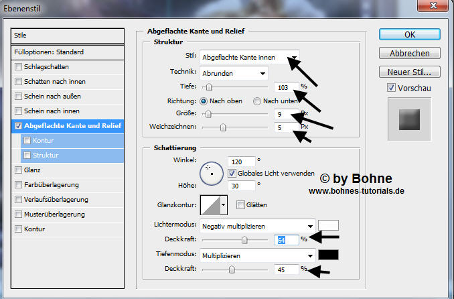Screen dimensions: 454x299
Task: Open Farbüberlagerung style label
Action: 52,185
